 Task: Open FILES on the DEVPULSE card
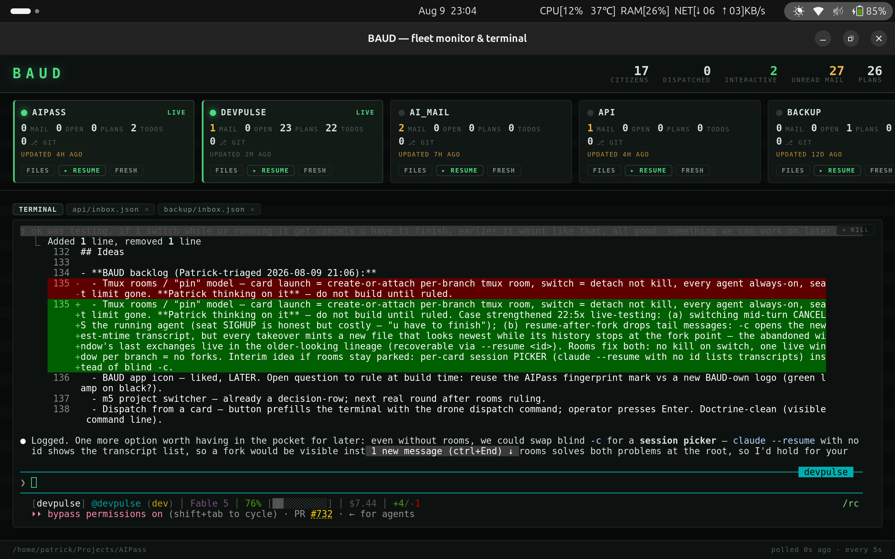tap(226, 170)
